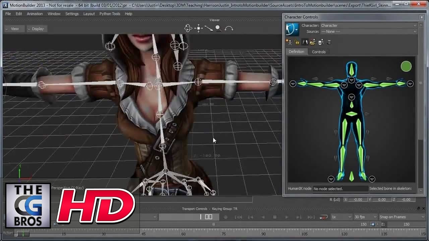The width and height of the screenshot is (429, 241).
Task: Click the Create Character star figure icon
Action: pos(289,42)
